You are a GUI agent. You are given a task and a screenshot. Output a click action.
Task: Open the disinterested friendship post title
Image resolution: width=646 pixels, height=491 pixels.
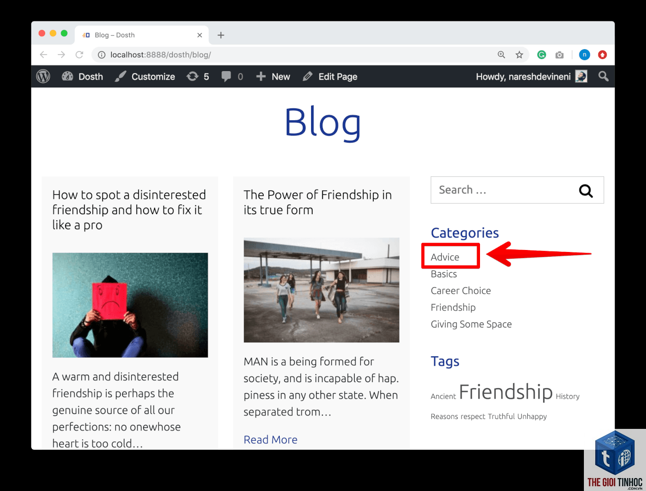tap(129, 210)
